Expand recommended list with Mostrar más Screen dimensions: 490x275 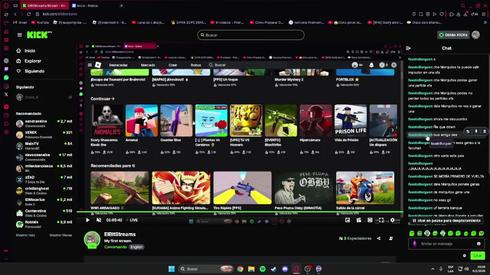pos(25,235)
